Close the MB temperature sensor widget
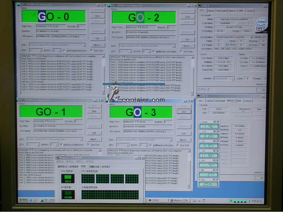283x212 pixels. click(218, 170)
